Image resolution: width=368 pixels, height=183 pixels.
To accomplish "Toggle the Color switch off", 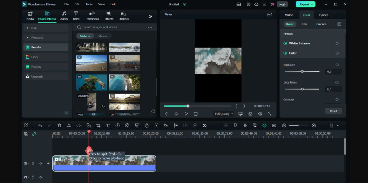I will coord(285,53).
